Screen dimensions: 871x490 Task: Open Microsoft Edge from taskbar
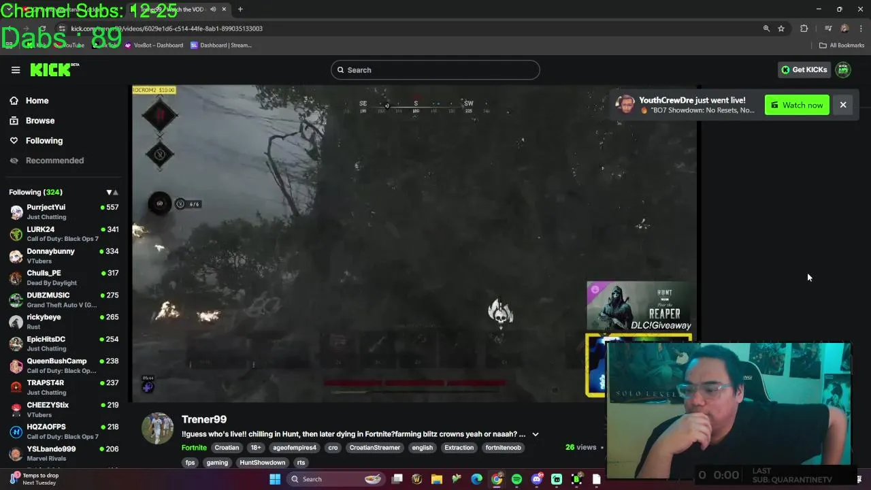tap(477, 479)
